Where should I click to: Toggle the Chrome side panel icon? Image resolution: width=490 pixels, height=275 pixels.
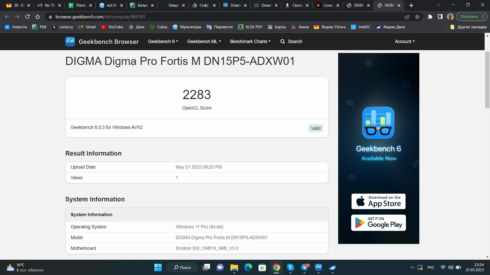tap(440, 17)
